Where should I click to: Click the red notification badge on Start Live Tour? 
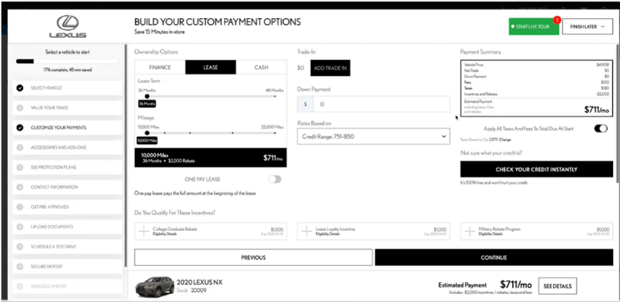[557, 20]
